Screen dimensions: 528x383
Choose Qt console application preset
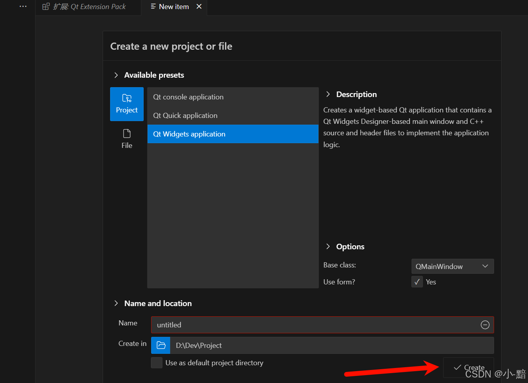233,97
